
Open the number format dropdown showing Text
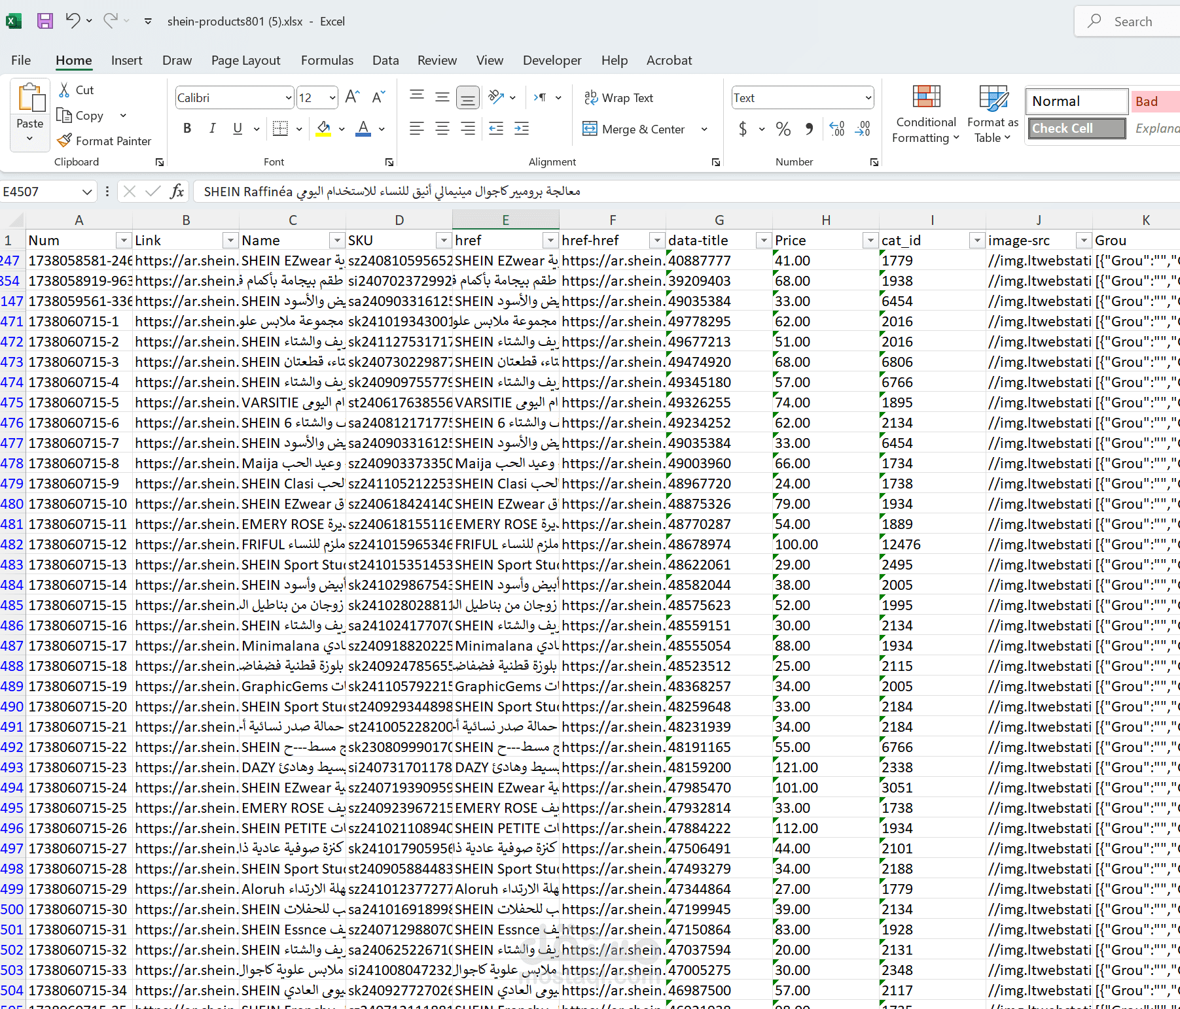click(x=868, y=97)
